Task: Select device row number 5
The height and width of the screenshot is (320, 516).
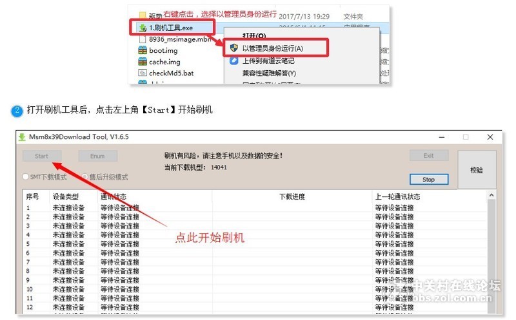Action: coord(28,244)
